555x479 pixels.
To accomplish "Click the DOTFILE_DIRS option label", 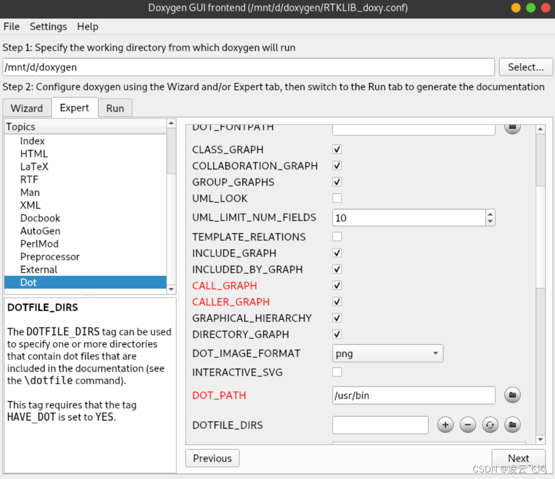I will (227, 425).
